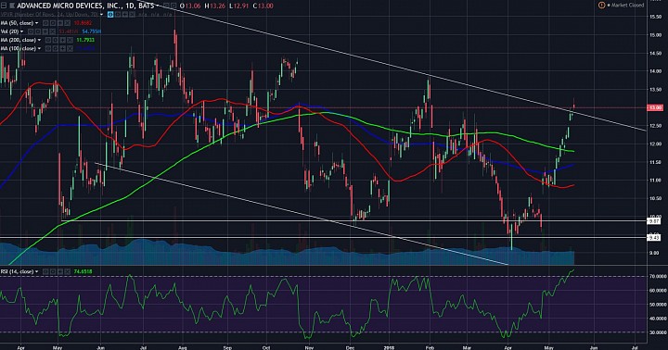Select the MA (50, close) legend label

click(x=17, y=23)
